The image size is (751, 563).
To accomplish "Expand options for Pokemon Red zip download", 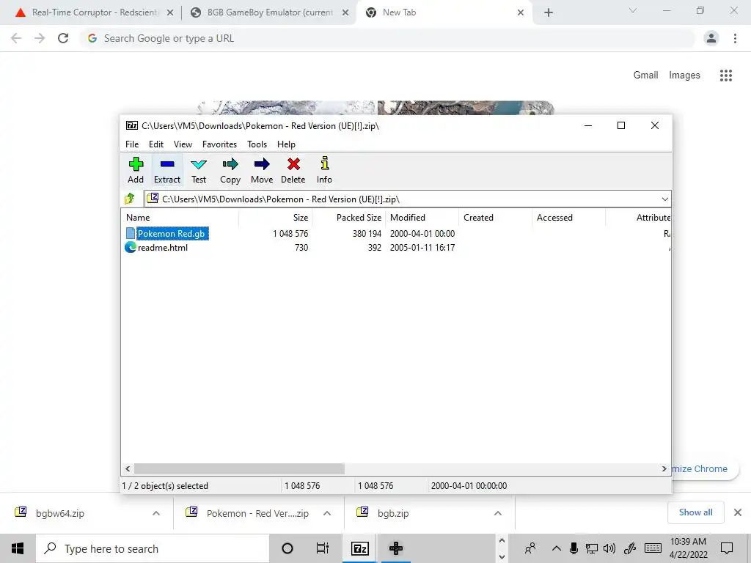I will pyautogui.click(x=327, y=513).
